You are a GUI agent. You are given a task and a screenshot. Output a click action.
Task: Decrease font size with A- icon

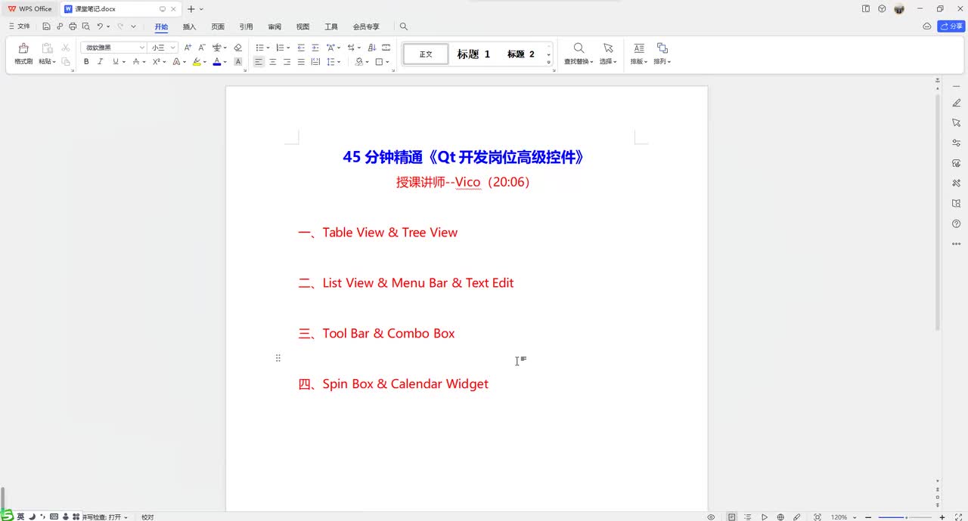click(x=202, y=48)
